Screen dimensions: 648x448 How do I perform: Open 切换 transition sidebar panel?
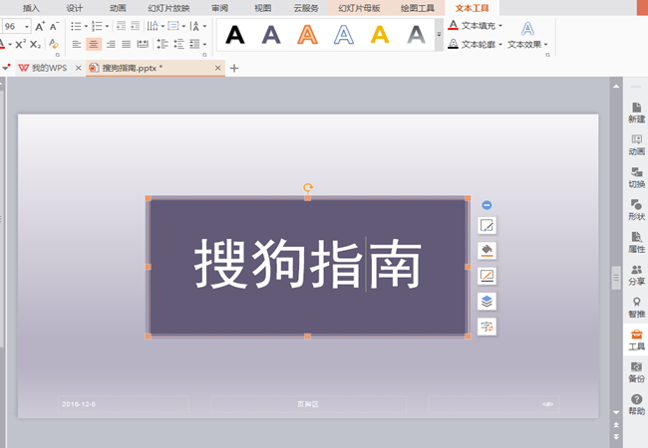636,177
